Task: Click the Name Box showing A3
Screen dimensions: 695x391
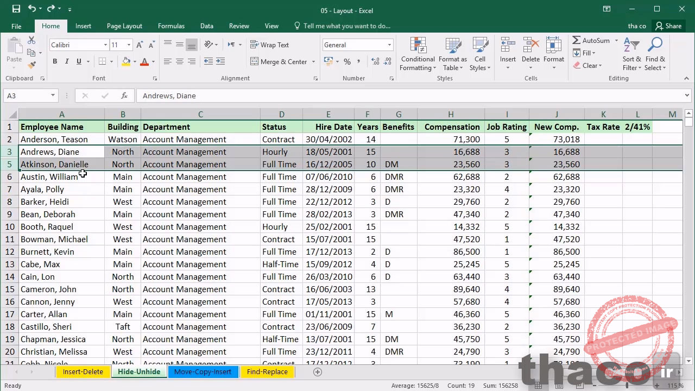Action: point(30,96)
